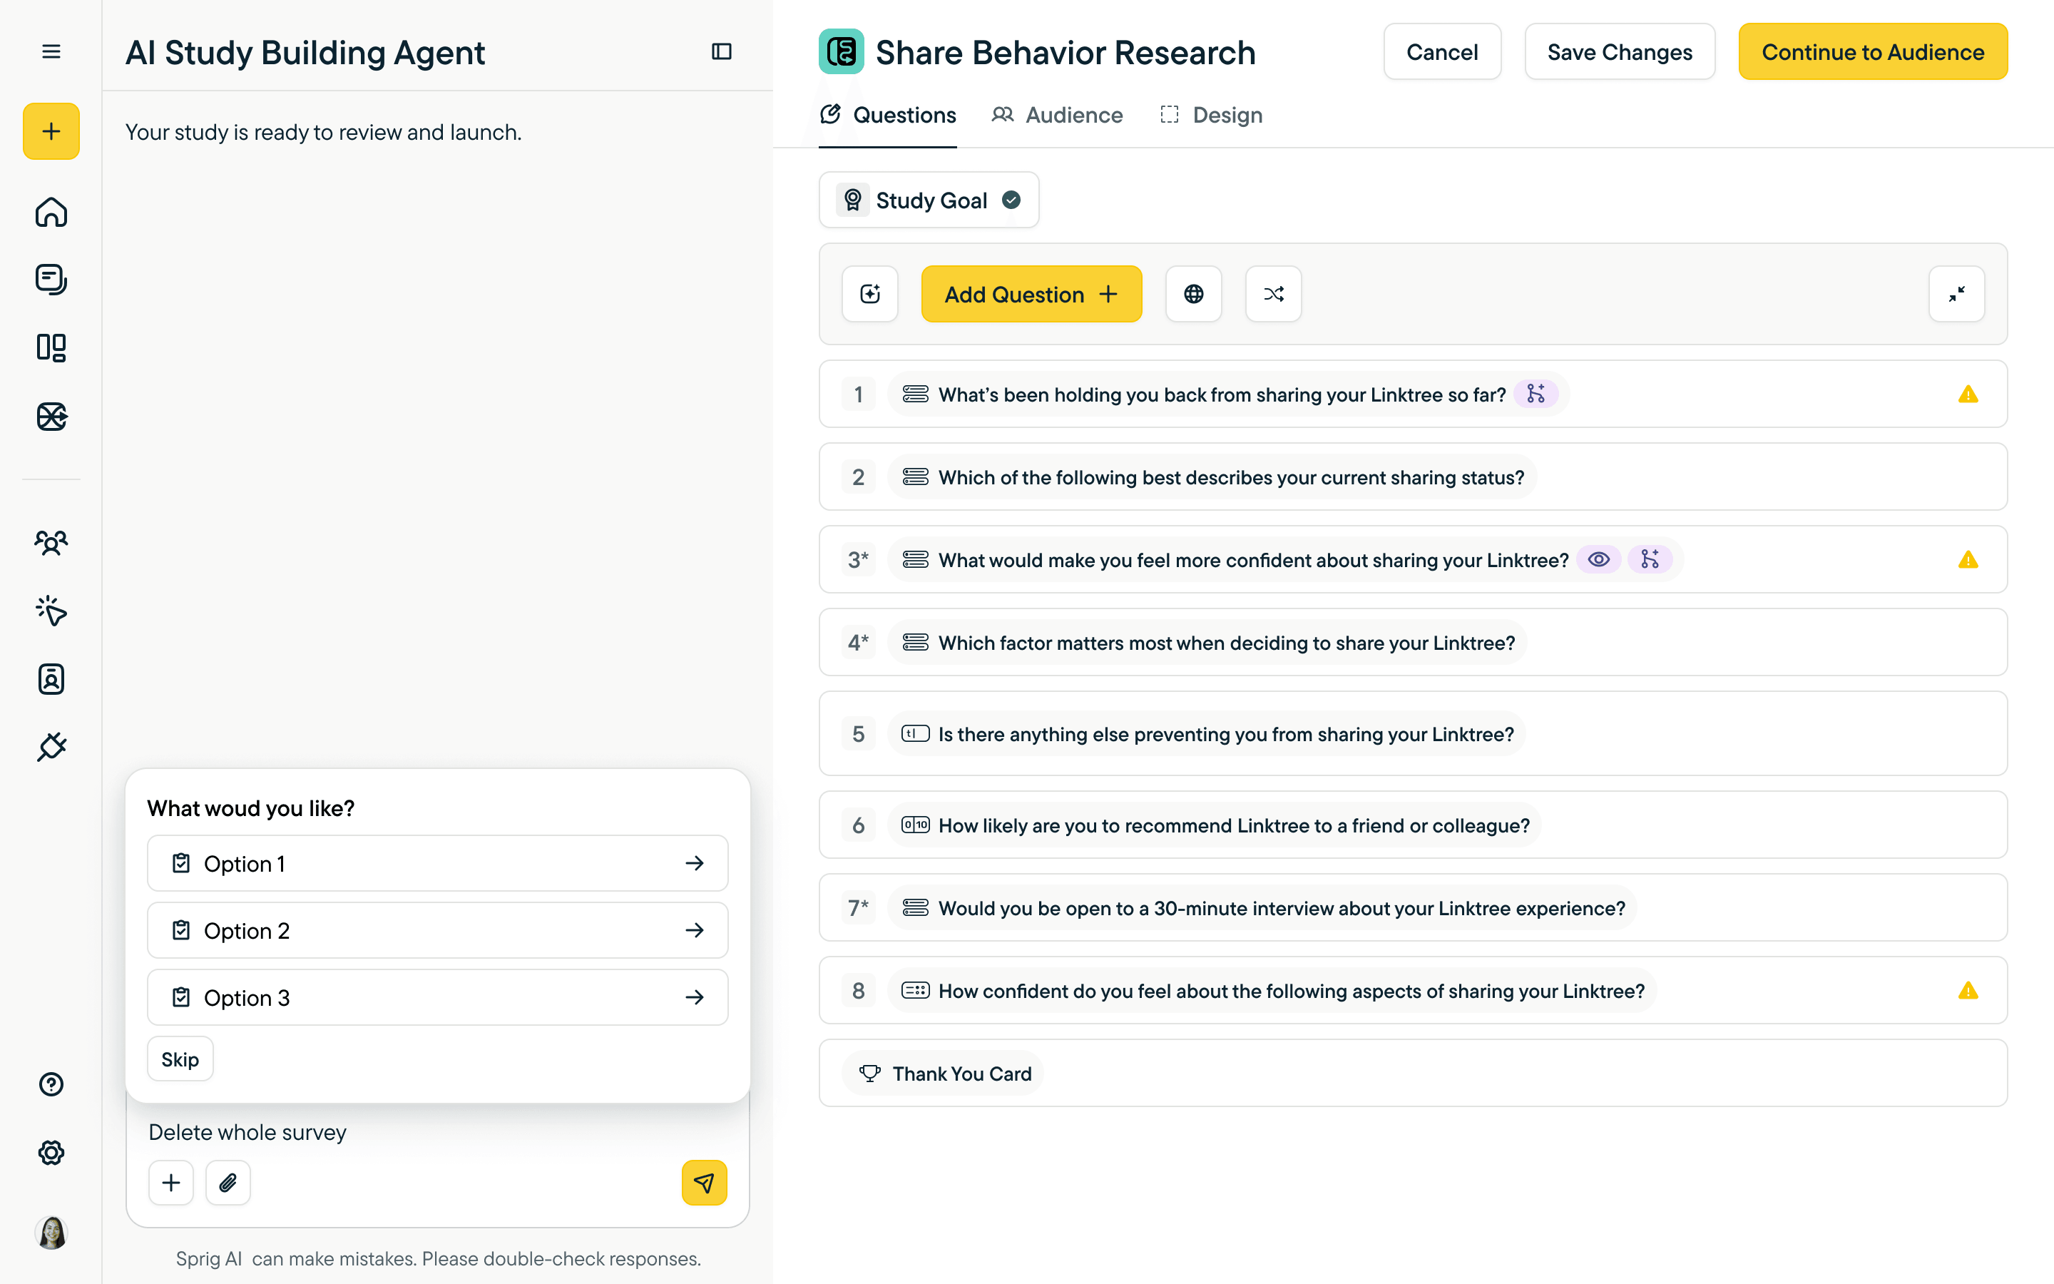
Task: Click the paperclip attach file icon
Action: point(228,1182)
